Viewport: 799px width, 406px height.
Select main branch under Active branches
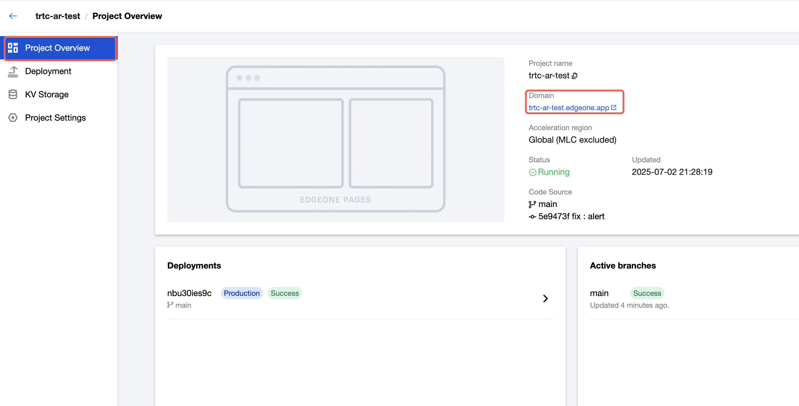[x=599, y=293]
